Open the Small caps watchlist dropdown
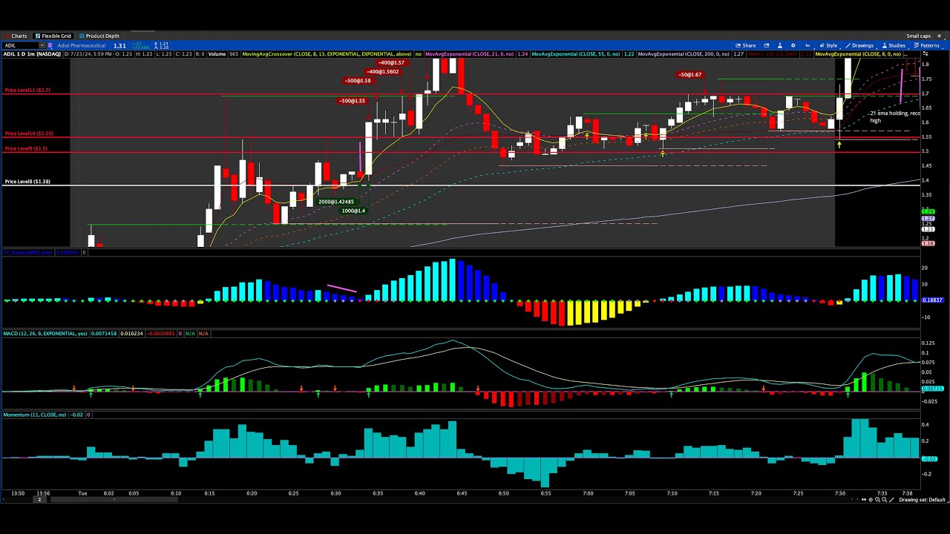Image resolution: width=950 pixels, height=534 pixels. point(919,36)
